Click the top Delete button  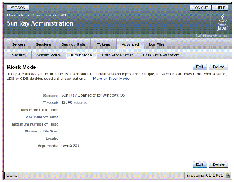click(x=219, y=67)
